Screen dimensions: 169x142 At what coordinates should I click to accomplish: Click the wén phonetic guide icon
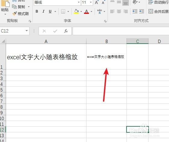[x=99, y=11]
